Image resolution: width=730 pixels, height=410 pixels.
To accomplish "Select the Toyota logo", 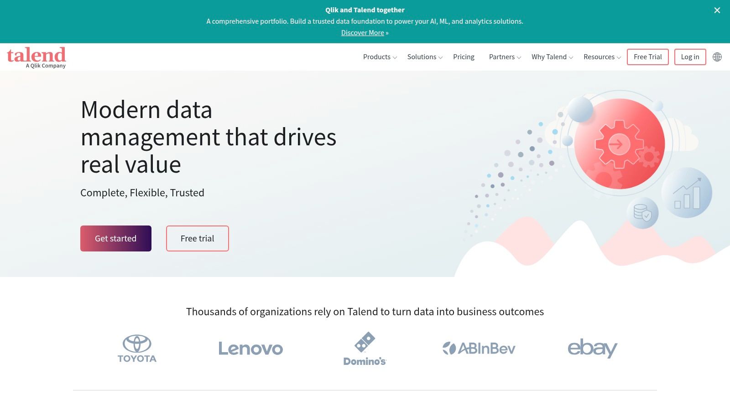I will pos(136,349).
